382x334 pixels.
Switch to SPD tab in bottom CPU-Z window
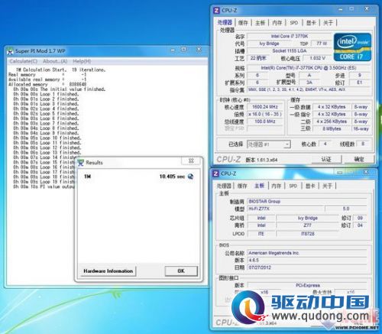coord(293,186)
